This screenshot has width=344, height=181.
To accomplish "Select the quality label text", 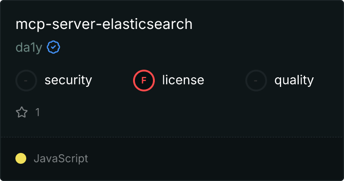I will pyautogui.click(x=294, y=81).
